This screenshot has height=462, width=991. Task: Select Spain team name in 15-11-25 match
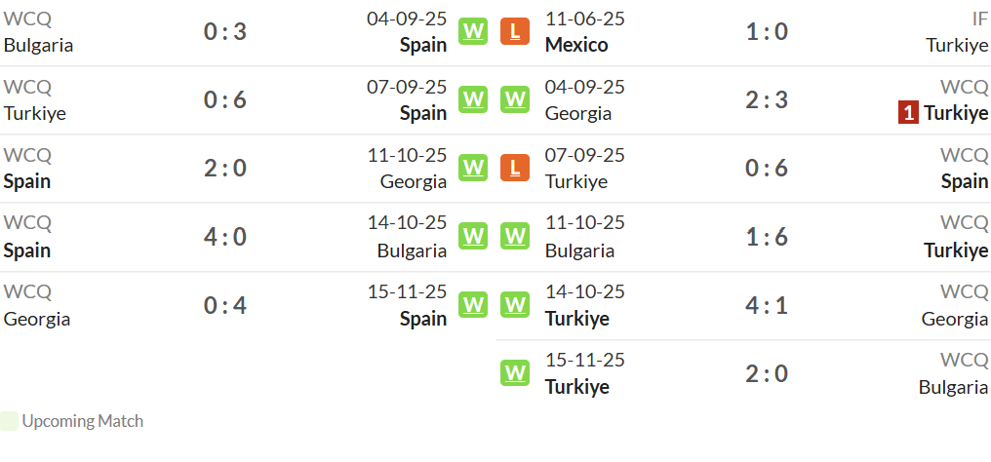[422, 320]
